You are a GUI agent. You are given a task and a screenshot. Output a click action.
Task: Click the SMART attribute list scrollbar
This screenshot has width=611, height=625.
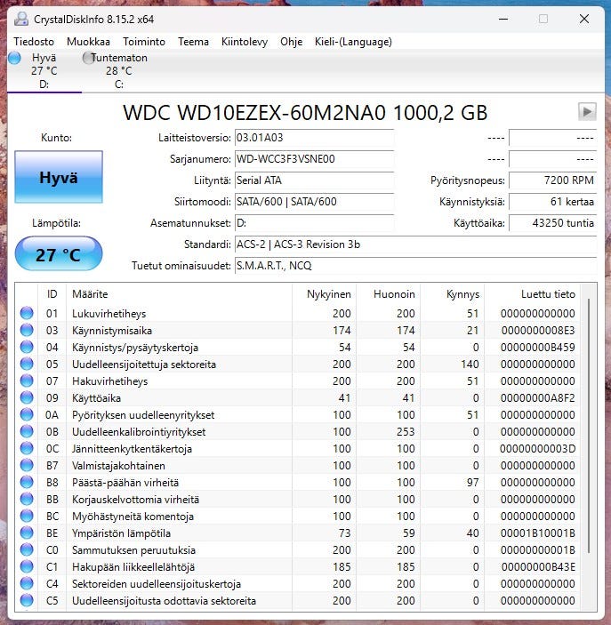coord(589,426)
